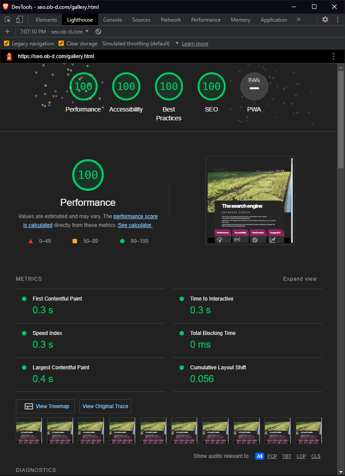Open DevTools settings gear

[325, 20]
